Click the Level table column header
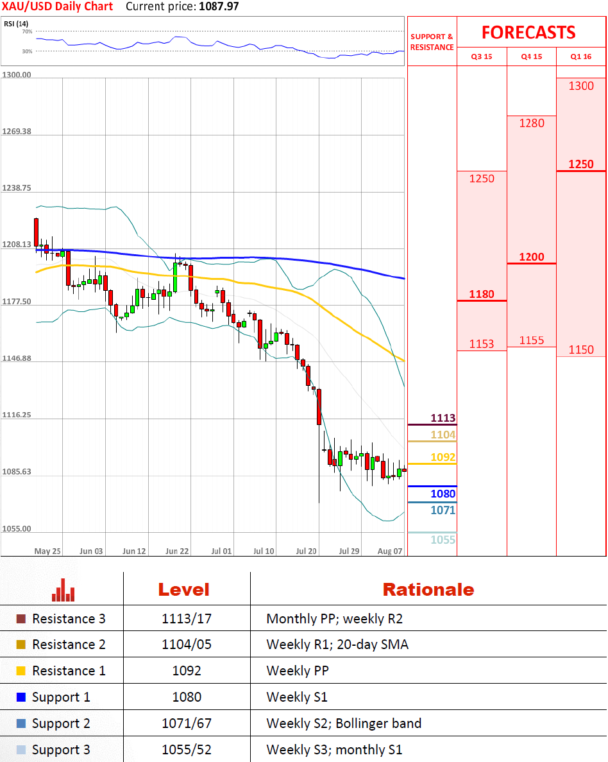This screenshot has height=762, width=608. pos(183,589)
